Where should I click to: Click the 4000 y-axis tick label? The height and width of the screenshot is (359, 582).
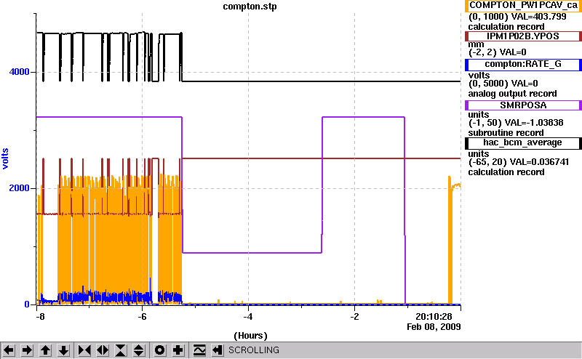tap(20, 71)
